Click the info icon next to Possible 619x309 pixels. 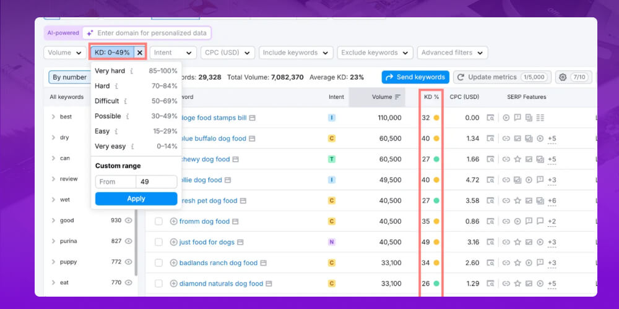[128, 117]
